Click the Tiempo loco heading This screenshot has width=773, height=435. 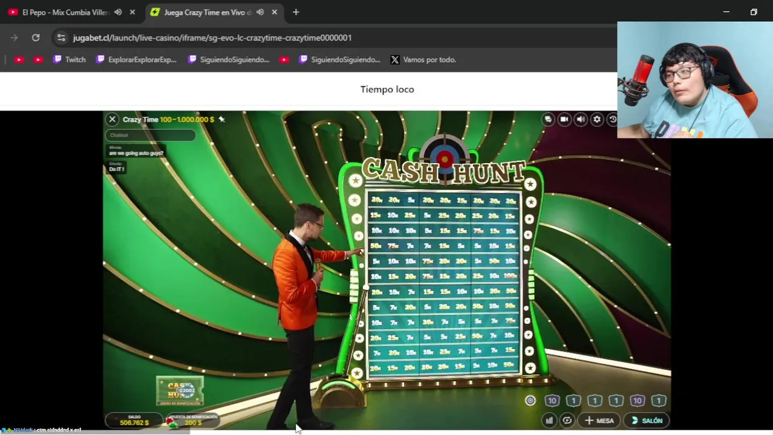pyautogui.click(x=387, y=89)
